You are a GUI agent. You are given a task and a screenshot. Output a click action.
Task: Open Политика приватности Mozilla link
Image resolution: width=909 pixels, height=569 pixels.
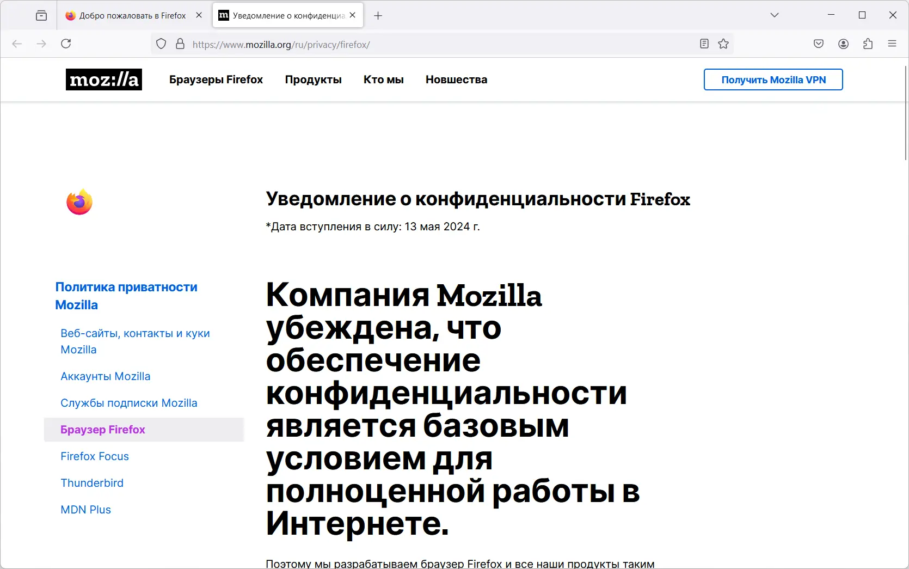tap(126, 296)
